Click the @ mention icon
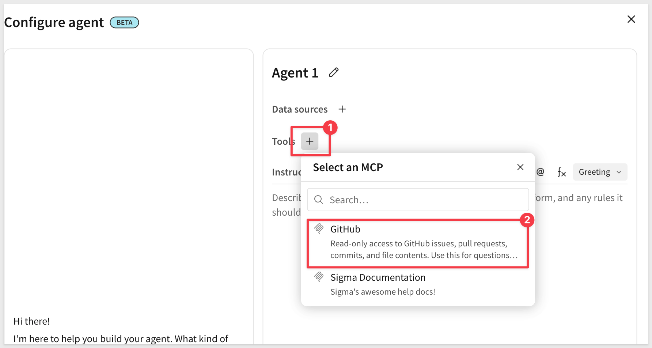652x348 pixels. pos(540,172)
